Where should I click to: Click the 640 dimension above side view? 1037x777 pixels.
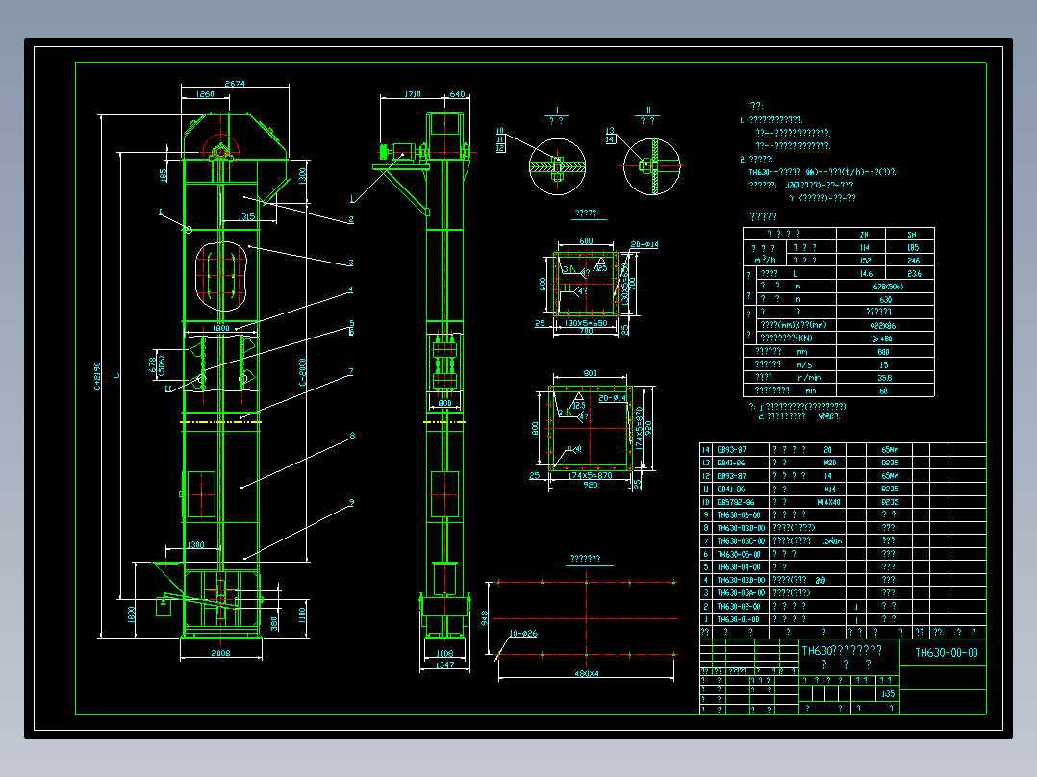click(457, 94)
